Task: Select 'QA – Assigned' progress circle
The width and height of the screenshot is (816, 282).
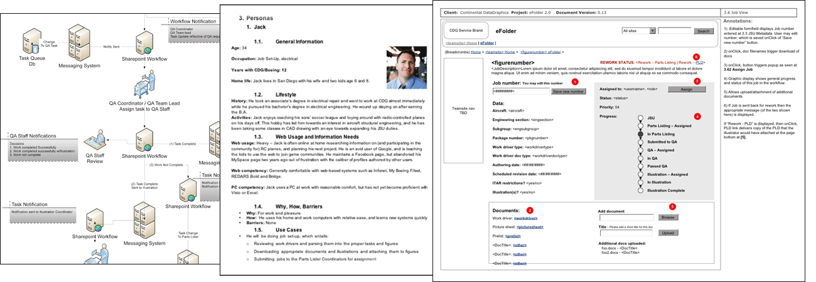Action: coord(640,151)
